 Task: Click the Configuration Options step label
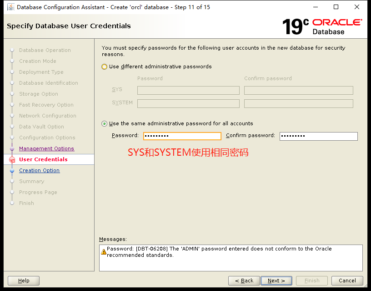coord(47,138)
